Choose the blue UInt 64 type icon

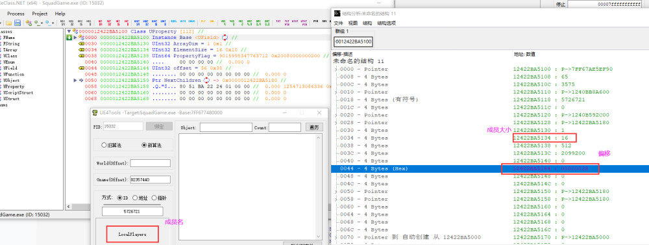point(138,23)
